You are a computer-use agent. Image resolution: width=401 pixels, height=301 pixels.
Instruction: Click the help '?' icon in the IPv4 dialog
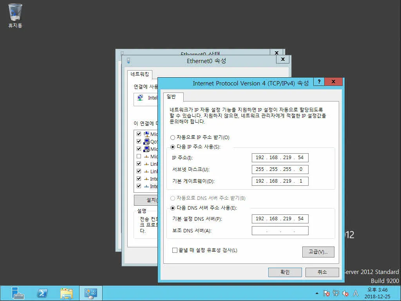tap(318, 82)
